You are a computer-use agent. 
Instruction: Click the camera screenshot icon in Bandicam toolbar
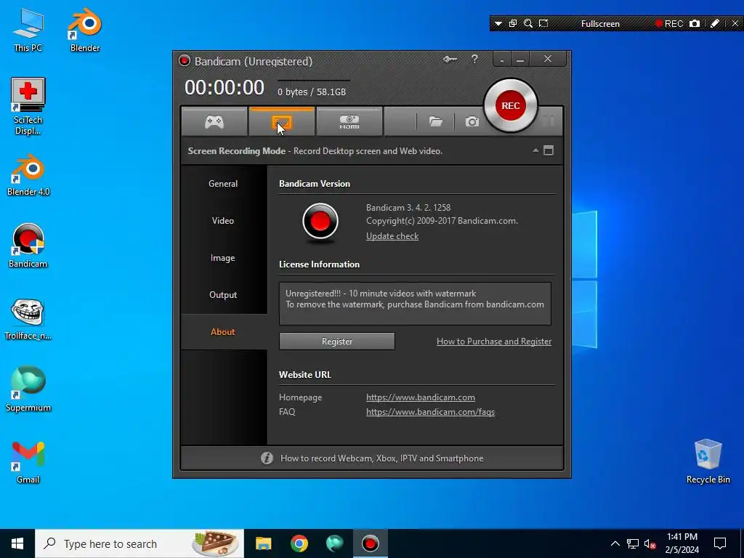click(472, 122)
